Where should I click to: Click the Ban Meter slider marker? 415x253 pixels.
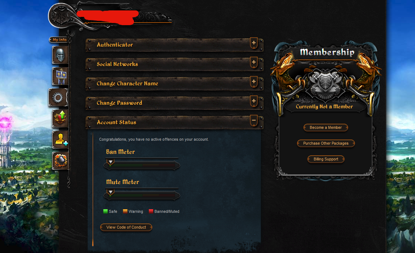tap(110, 162)
